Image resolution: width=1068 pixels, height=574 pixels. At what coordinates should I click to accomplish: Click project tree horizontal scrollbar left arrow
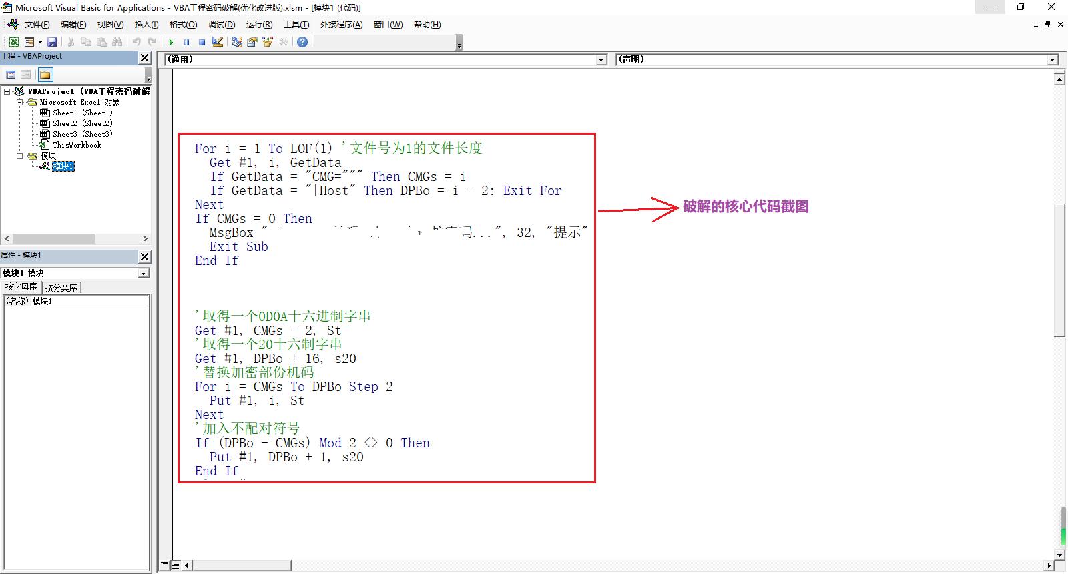tap(7, 238)
